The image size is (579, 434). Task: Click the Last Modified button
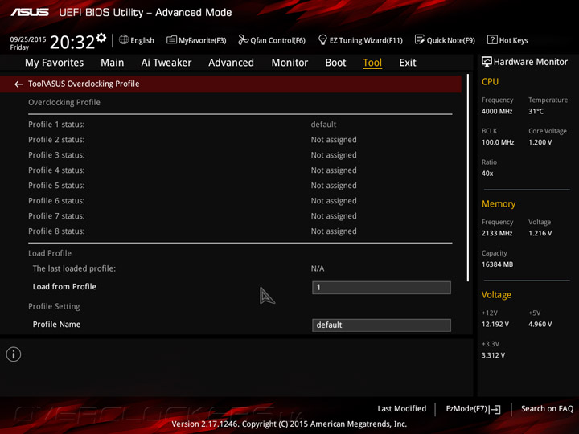point(402,408)
